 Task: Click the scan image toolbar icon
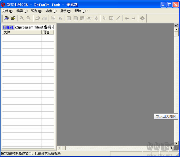pyautogui.click(x=7, y=18)
